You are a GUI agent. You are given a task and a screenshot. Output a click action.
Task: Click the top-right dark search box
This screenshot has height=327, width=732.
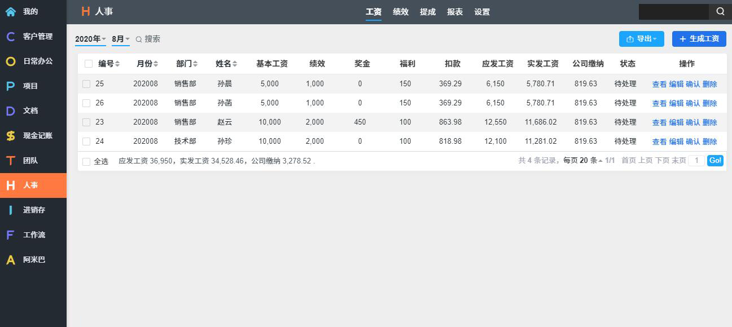coord(674,11)
